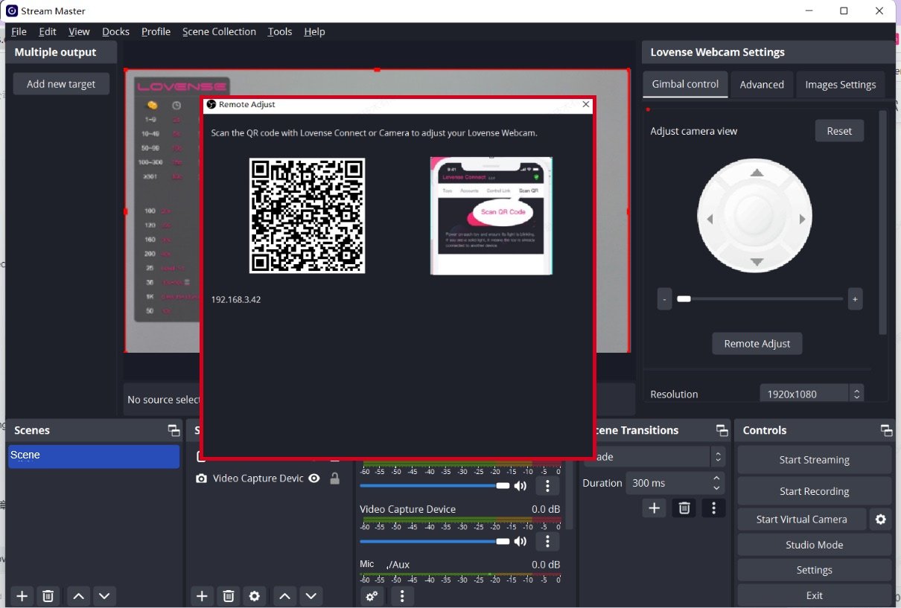The width and height of the screenshot is (901, 608).
Task: Pan the camera left with the gimbal arrow
Action: pyautogui.click(x=710, y=219)
